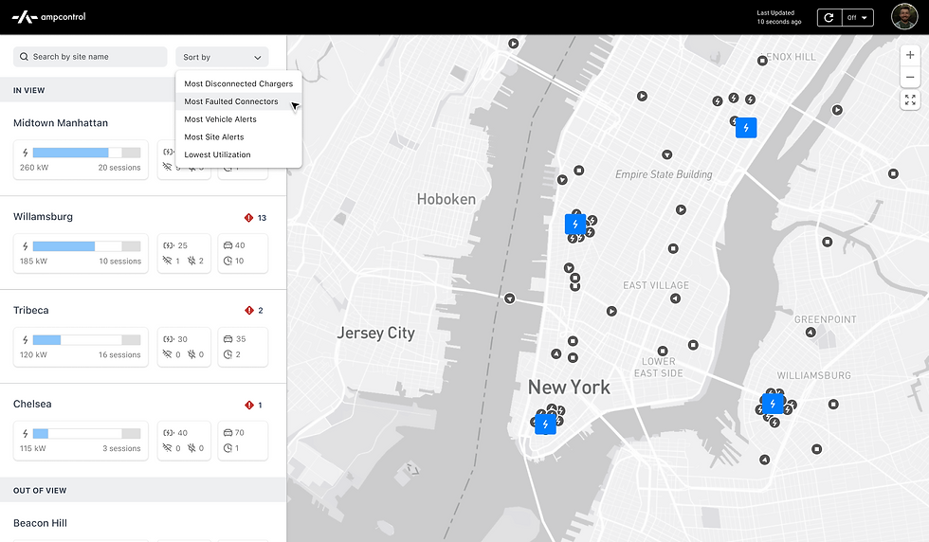The width and height of the screenshot is (929, 542).
Task: Click Tribeca power usage bar
Action: click(86, 339)
